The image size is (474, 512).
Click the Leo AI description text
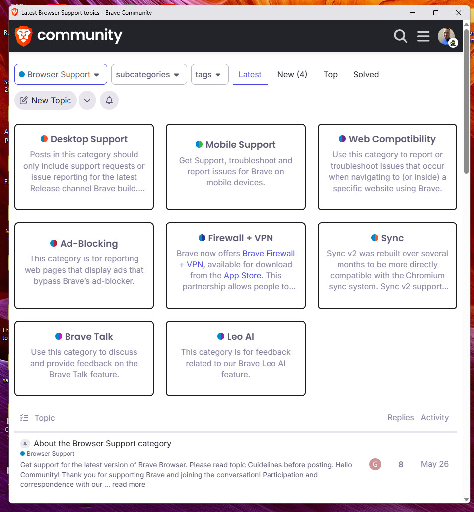coord(236,363)
